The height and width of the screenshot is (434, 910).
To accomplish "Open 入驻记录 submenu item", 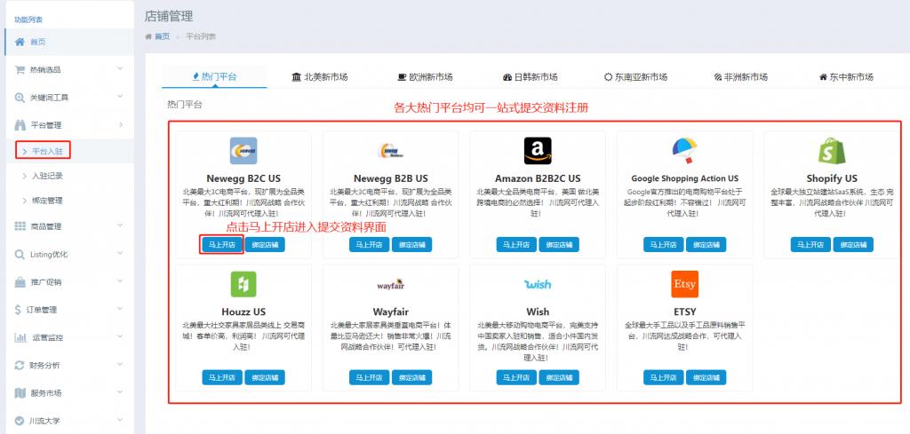I will (x=46, y=176).
